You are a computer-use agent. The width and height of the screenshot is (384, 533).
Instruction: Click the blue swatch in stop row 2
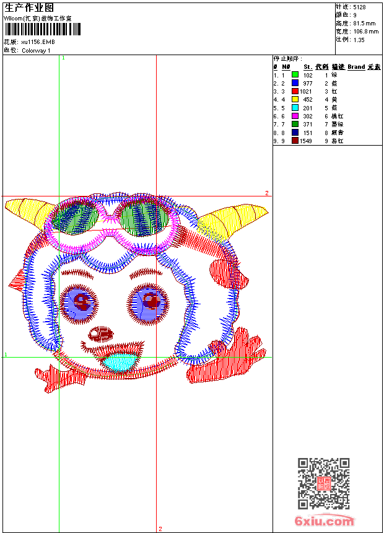coord(295,83)
